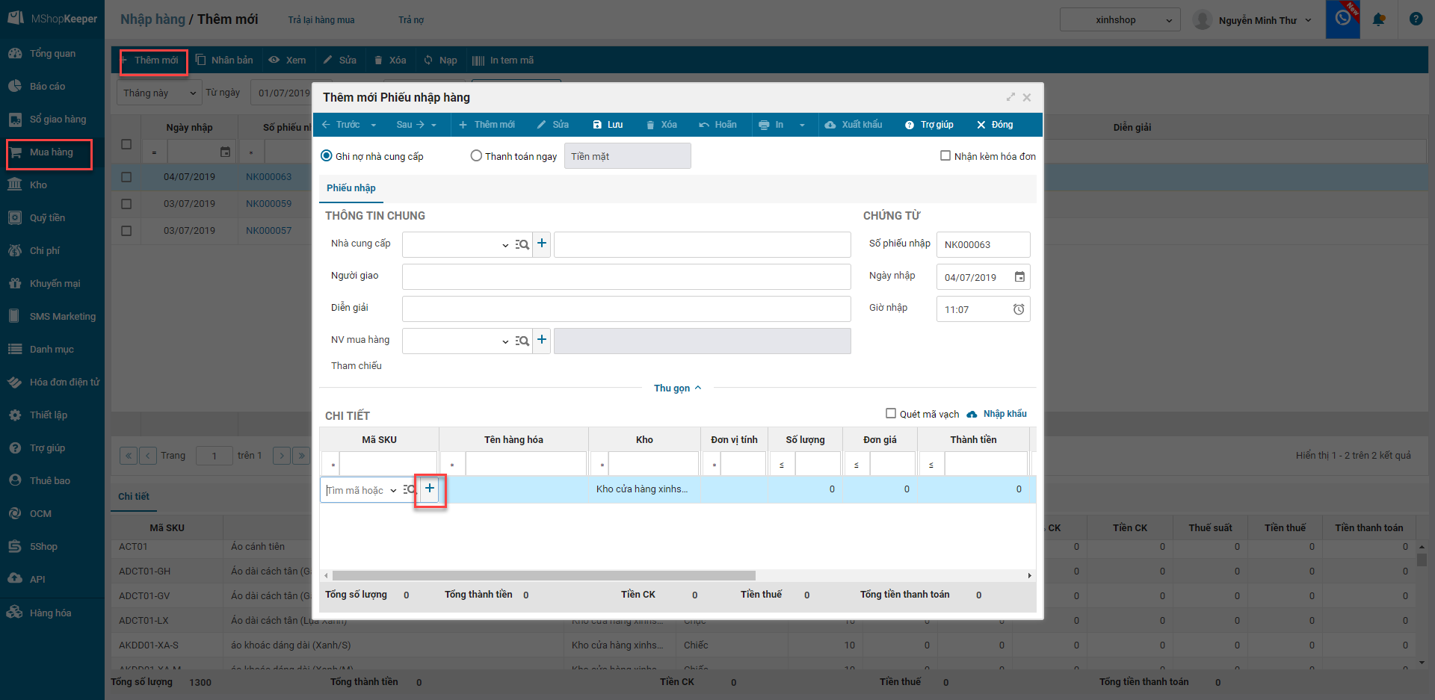
Task: Open the help question mark icon
Action: tap(1416, 19)
